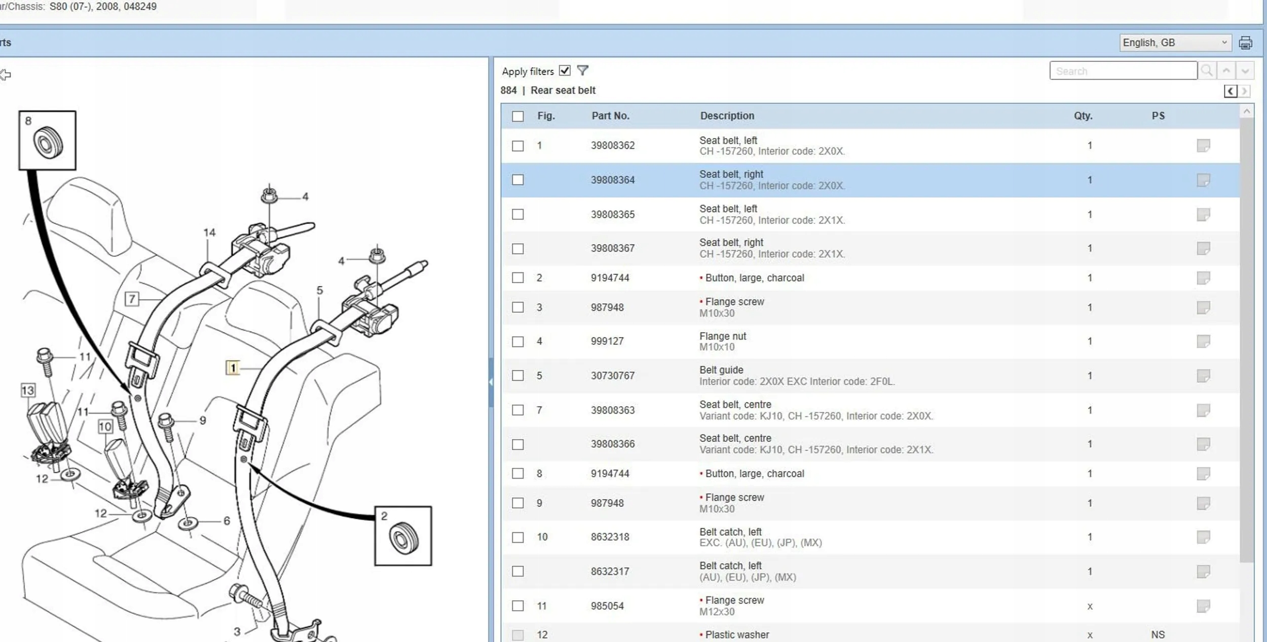Open note icon for Fig. 9 flange screw
Image resolution: width=1267 pixels, height=642 pixels.
[1203, 503]
